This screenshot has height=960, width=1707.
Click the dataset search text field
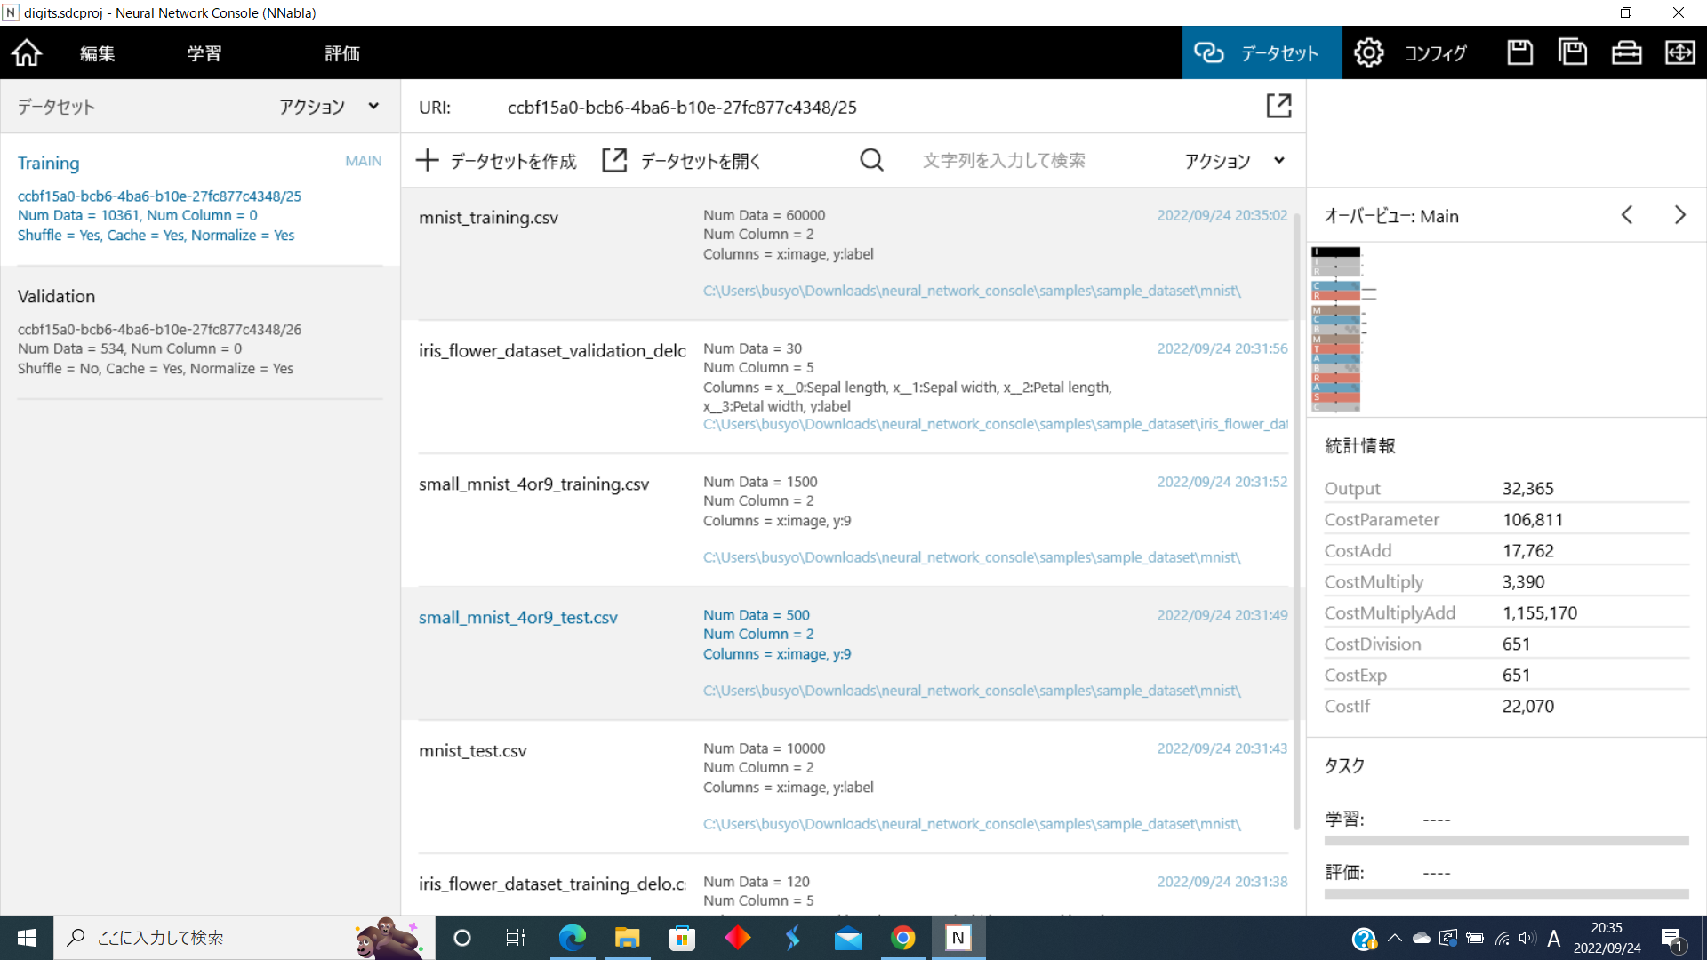click(x=1003, y=161)
